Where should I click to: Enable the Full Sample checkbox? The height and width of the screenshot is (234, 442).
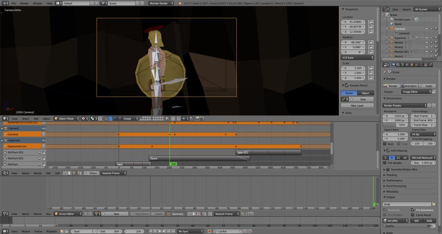[385, 163]
